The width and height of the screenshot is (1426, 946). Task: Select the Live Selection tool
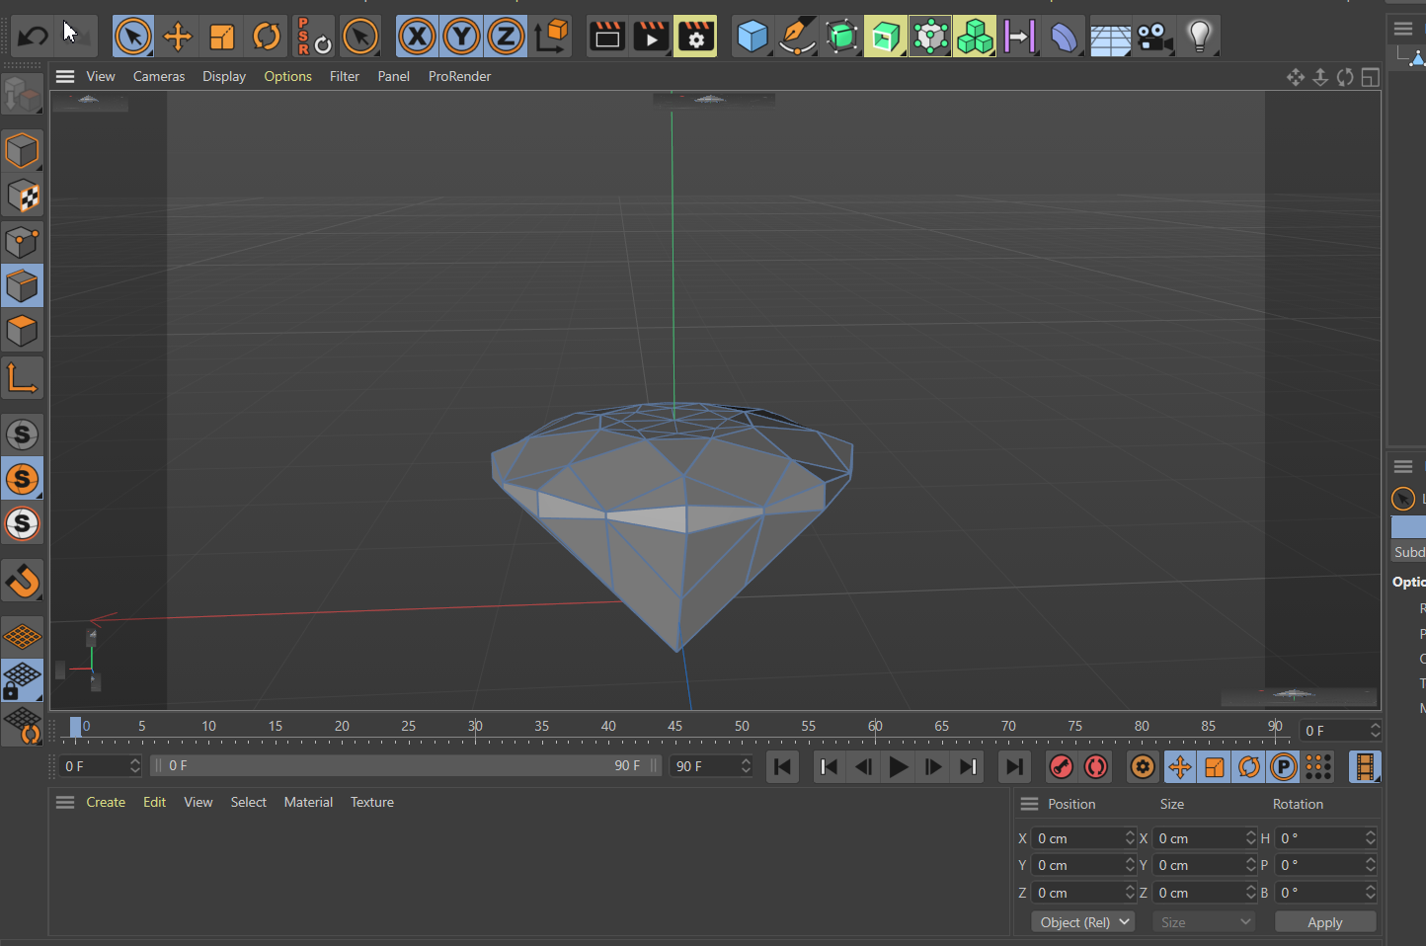pos(133,38)
